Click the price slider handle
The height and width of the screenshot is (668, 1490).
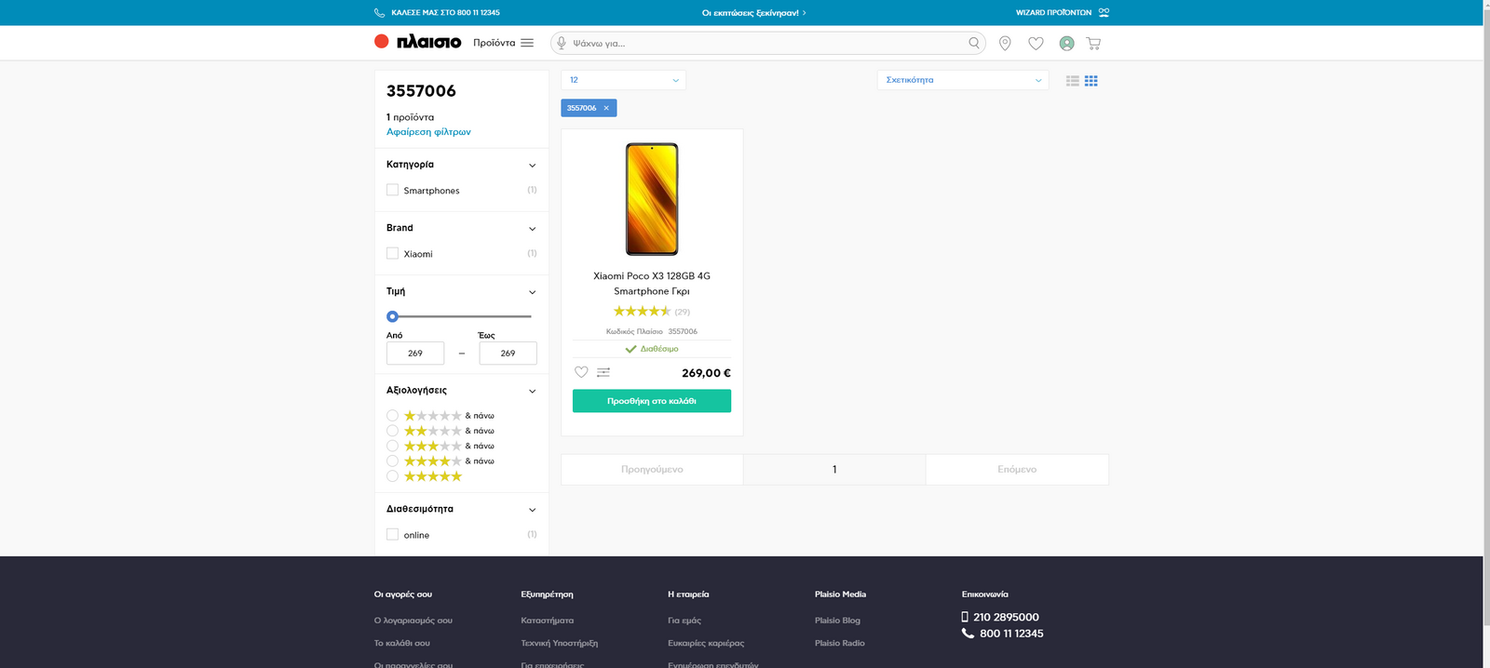(x=392, y=316)
